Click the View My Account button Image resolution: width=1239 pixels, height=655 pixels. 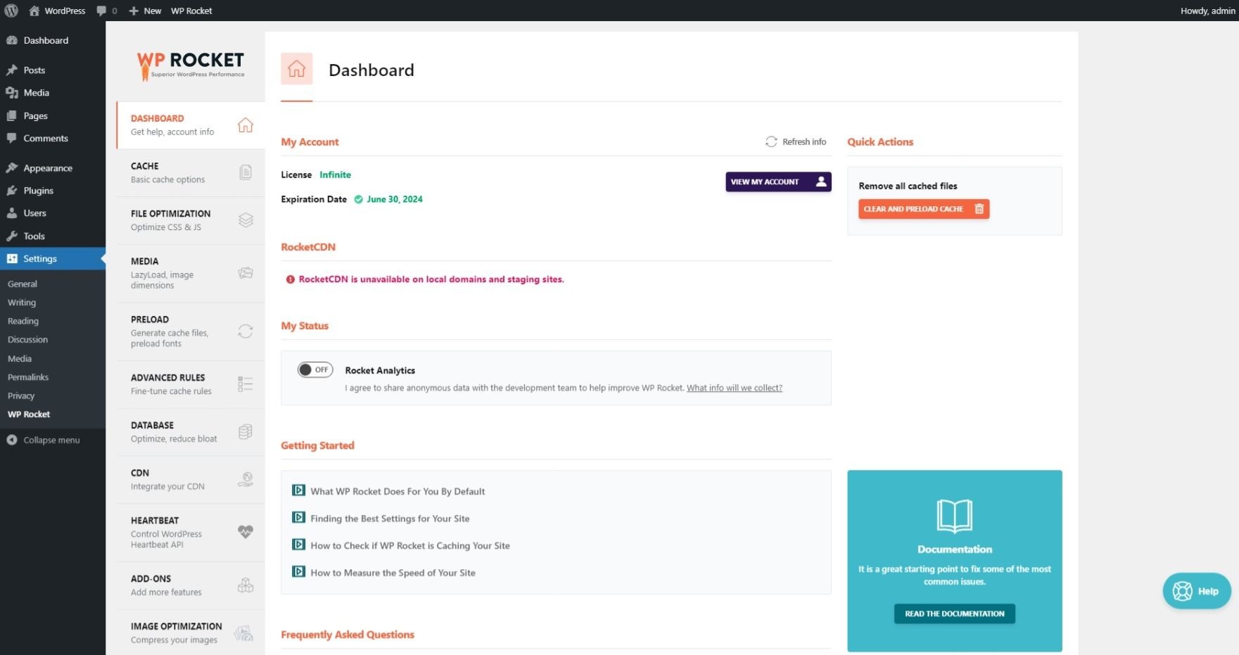click(x=777, y=182)
